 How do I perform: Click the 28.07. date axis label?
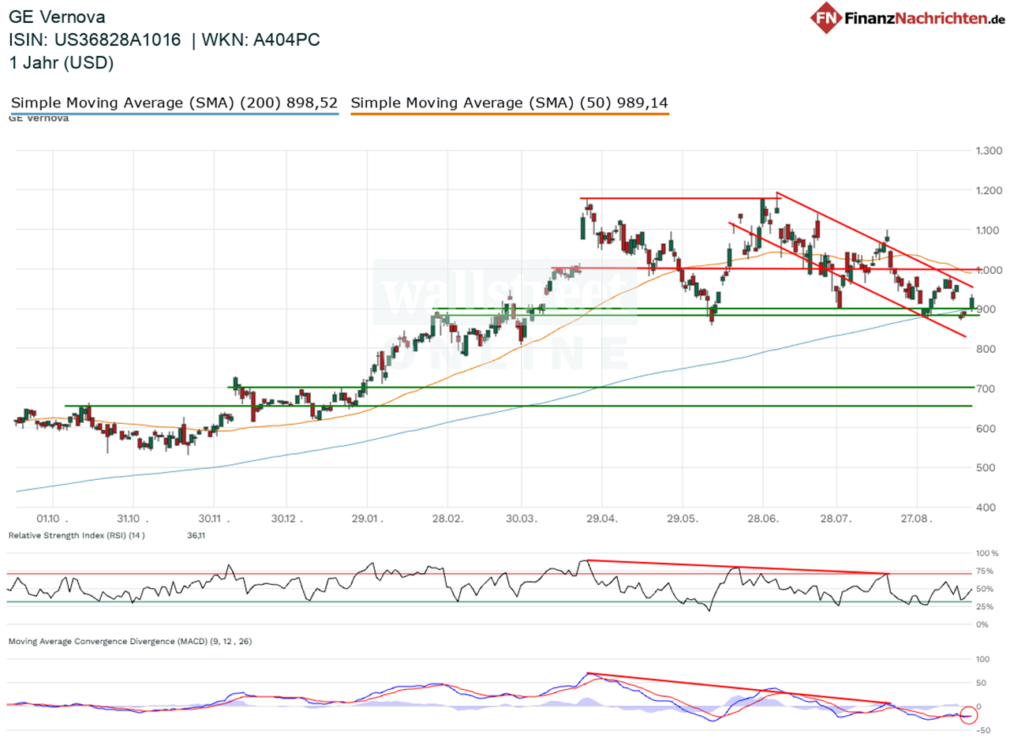(836, 521)
